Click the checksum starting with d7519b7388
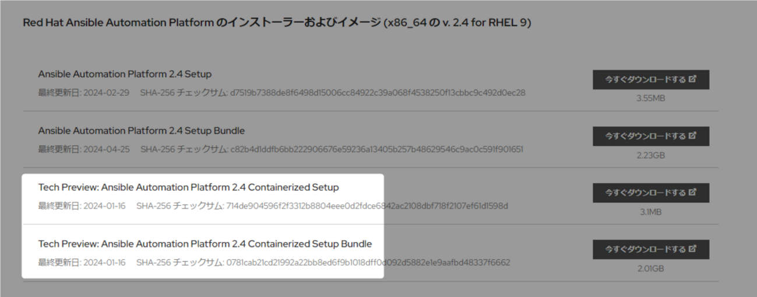 (378, 92)
